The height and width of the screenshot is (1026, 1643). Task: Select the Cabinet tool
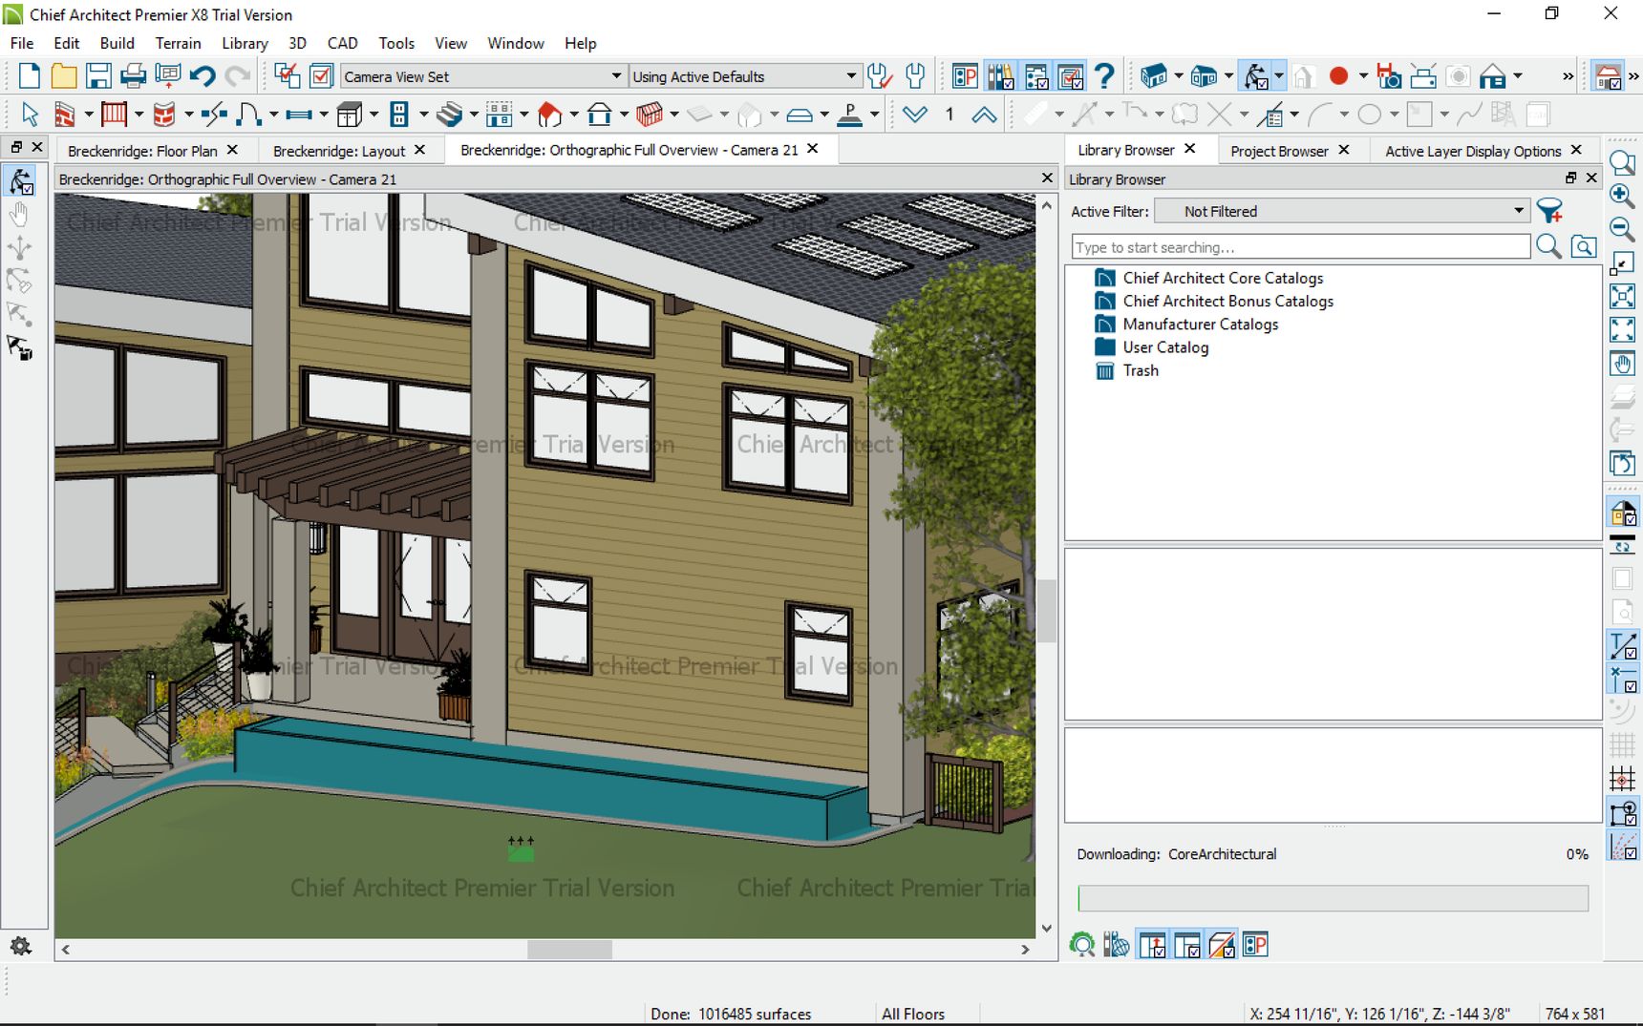349,115
